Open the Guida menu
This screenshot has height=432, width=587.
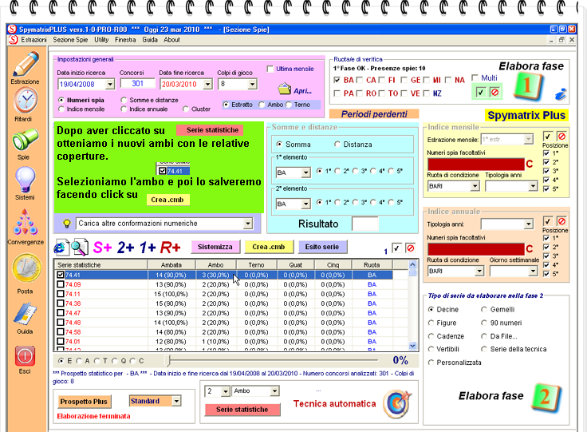point(150,39)
